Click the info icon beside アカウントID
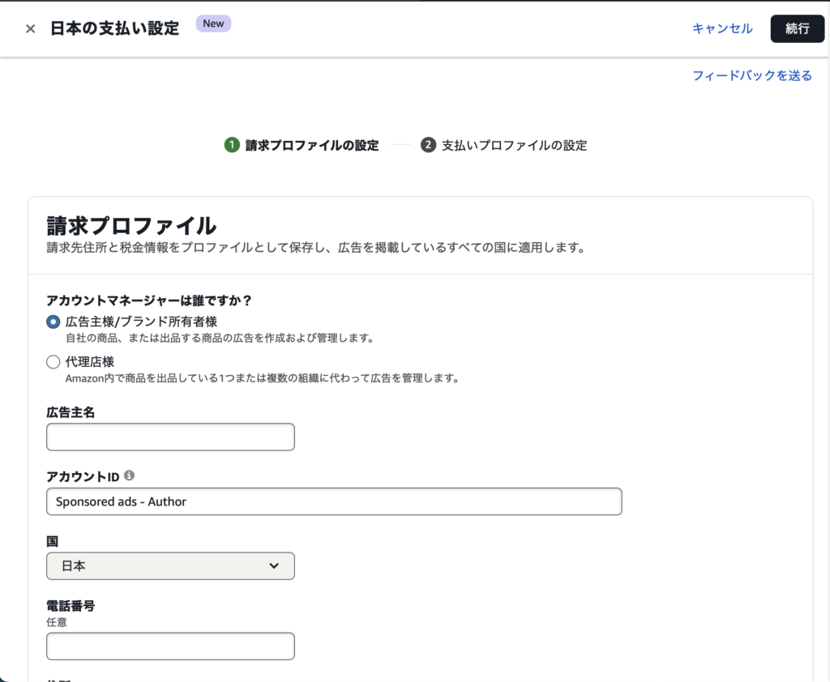The height and width of the screenshot is (682, 830). (130, 475)
